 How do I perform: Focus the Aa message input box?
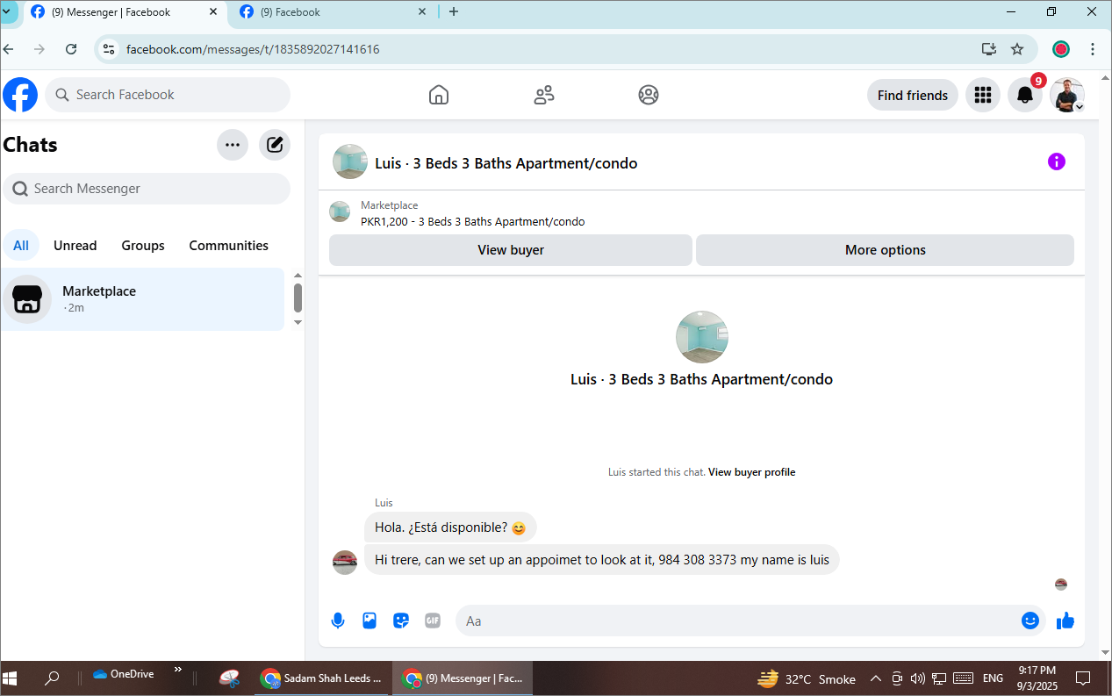750,621
